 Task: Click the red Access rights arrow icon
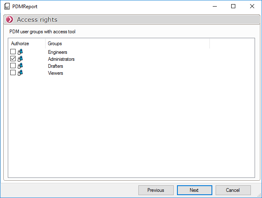[9, 20]
